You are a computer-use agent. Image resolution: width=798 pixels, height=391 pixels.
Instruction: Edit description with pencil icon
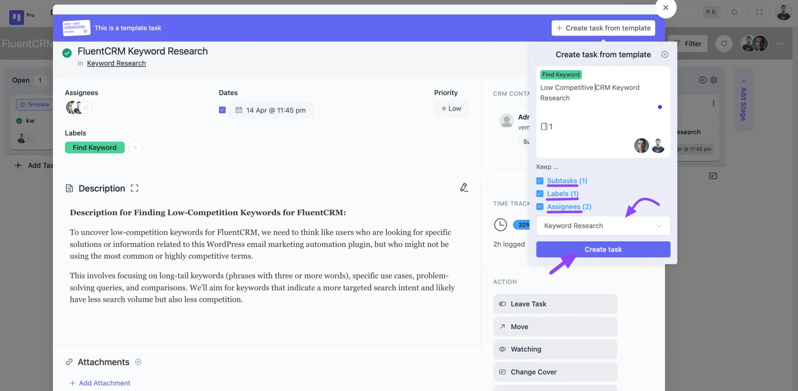(x=464, y=187)
